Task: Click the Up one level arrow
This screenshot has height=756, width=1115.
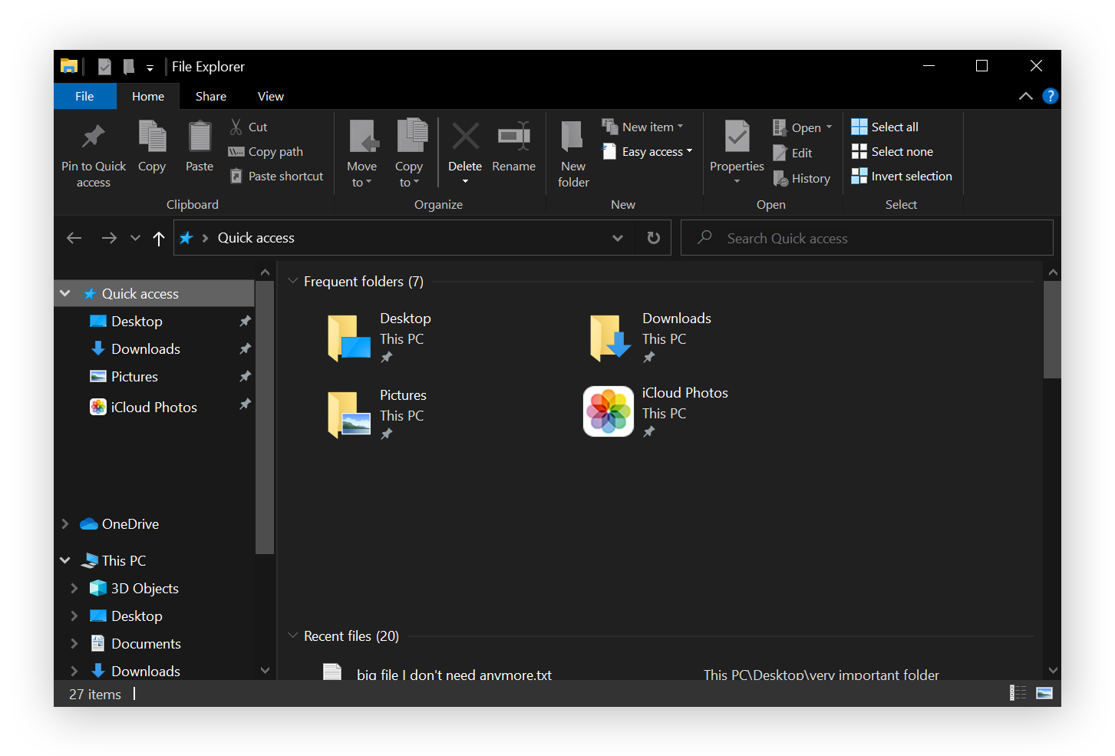Action: [159, 239]
